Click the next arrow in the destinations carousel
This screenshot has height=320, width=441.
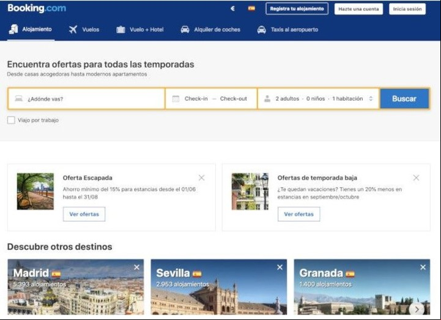(417, 310)
